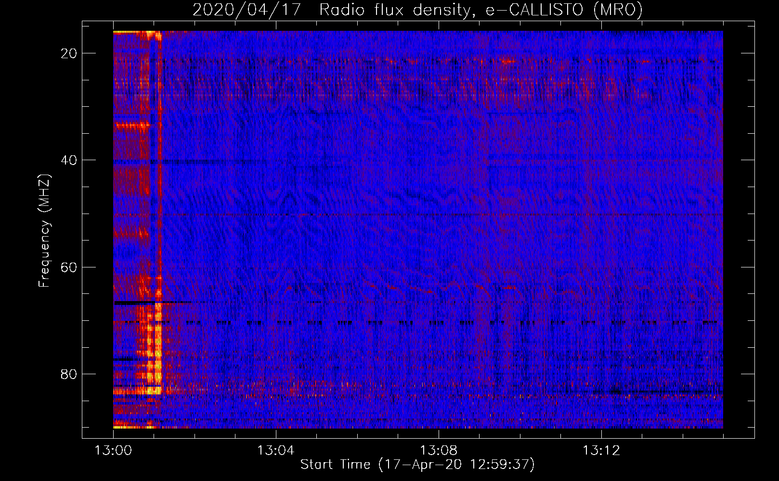
Task: Click the 'Frequency (MHZ)' axis label
Action: [44, 231]
